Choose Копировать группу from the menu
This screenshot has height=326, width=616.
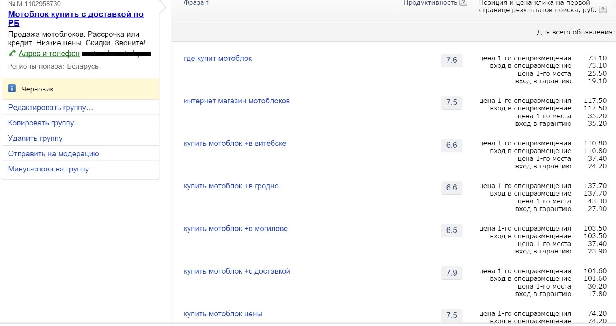pos(45,123)
